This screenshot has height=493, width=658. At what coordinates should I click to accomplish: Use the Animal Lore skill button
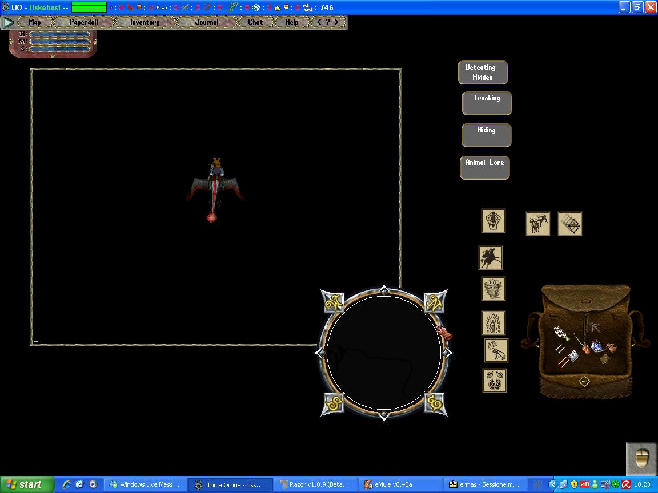(485, 168)
